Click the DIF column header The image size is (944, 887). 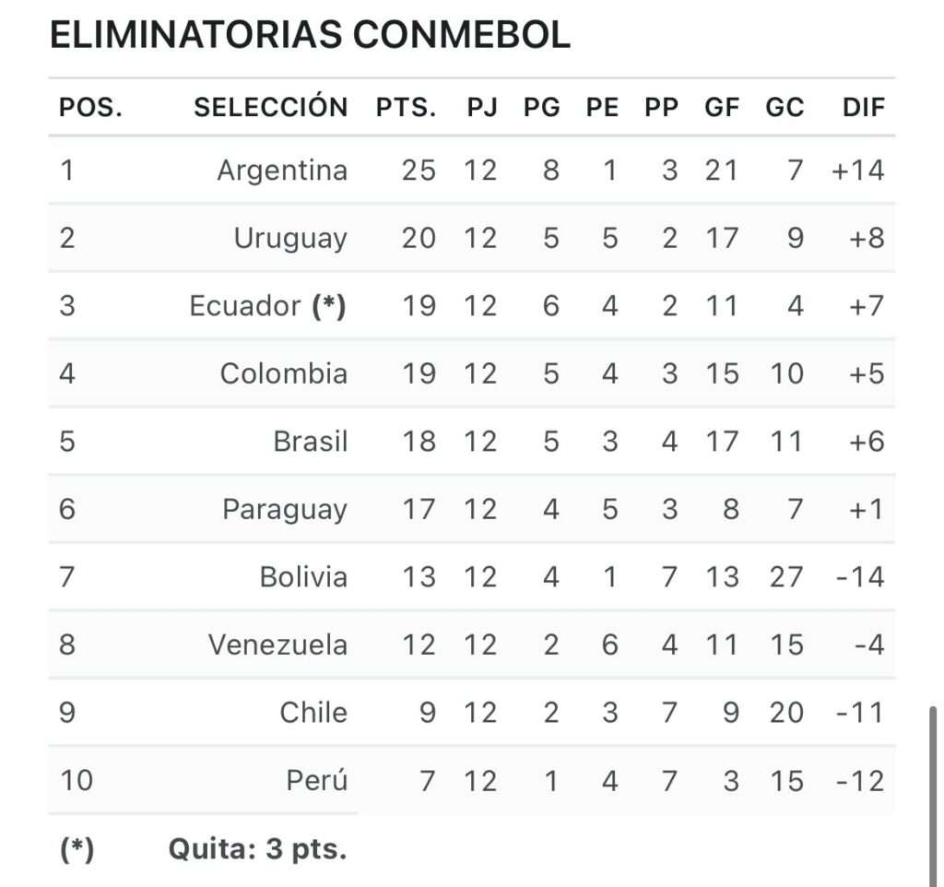click(x=863, y=107)
